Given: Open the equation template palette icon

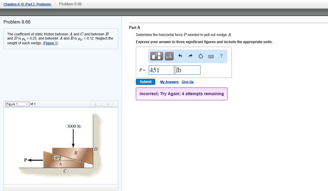Looking at the screenshot, I should [x=157, y=56].
